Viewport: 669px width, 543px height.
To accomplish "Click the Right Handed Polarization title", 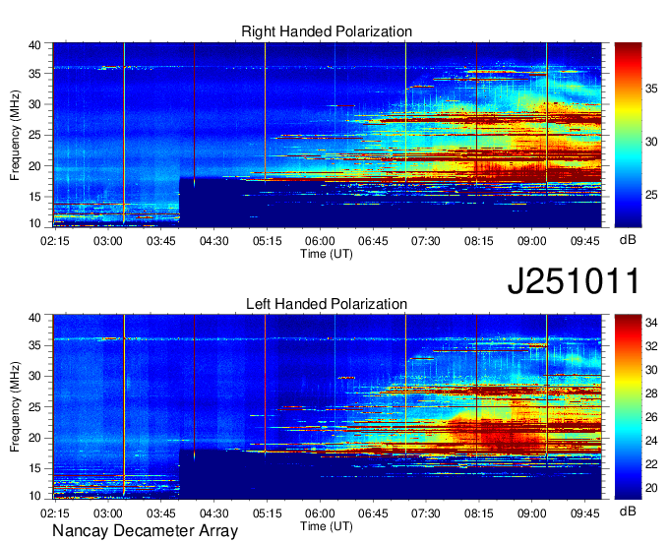I will click(327, 32).
